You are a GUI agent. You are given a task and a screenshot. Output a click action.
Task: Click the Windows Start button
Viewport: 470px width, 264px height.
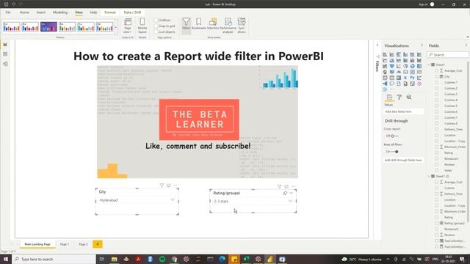coord(6,259)
